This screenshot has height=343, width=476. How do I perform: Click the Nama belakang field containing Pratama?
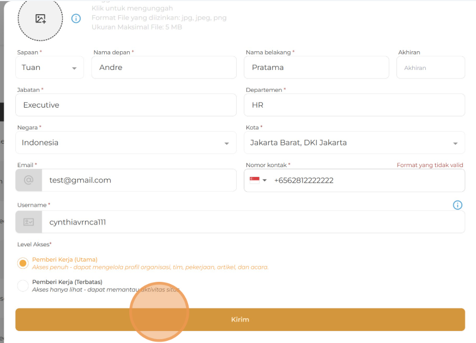click(316, 68)
